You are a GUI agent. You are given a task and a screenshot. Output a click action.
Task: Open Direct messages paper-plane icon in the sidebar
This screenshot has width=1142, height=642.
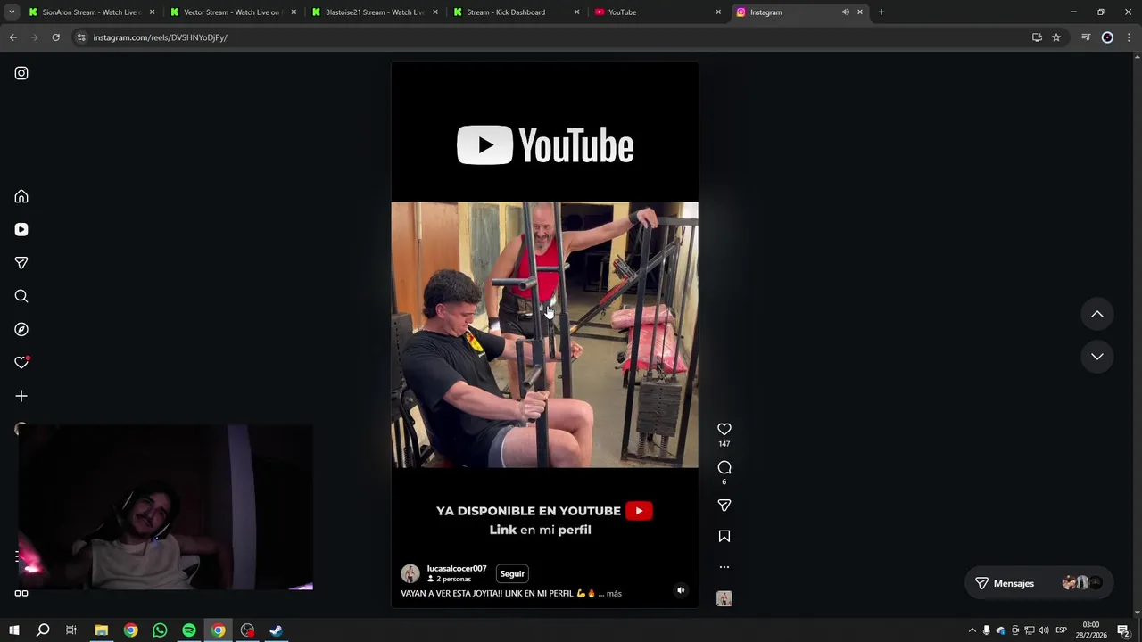coord(21,263)
